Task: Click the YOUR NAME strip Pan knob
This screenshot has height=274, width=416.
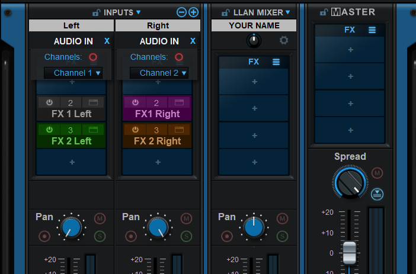Action: 254,227
